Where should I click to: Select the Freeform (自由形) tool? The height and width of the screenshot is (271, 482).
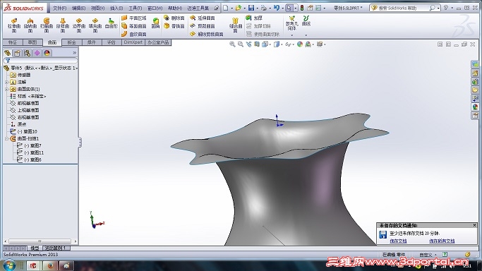pos(111,24)
